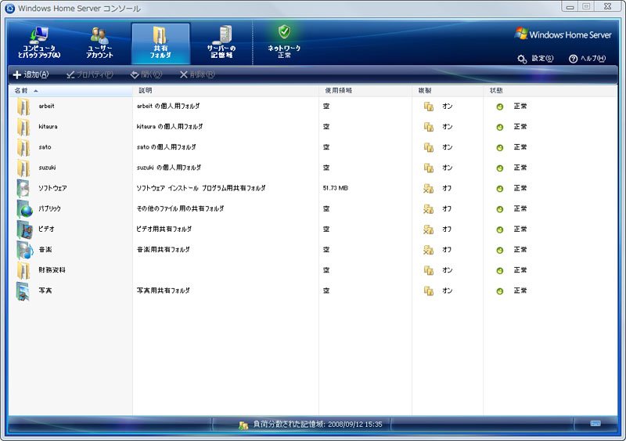Click the ソフトウェア folder name

52,188
